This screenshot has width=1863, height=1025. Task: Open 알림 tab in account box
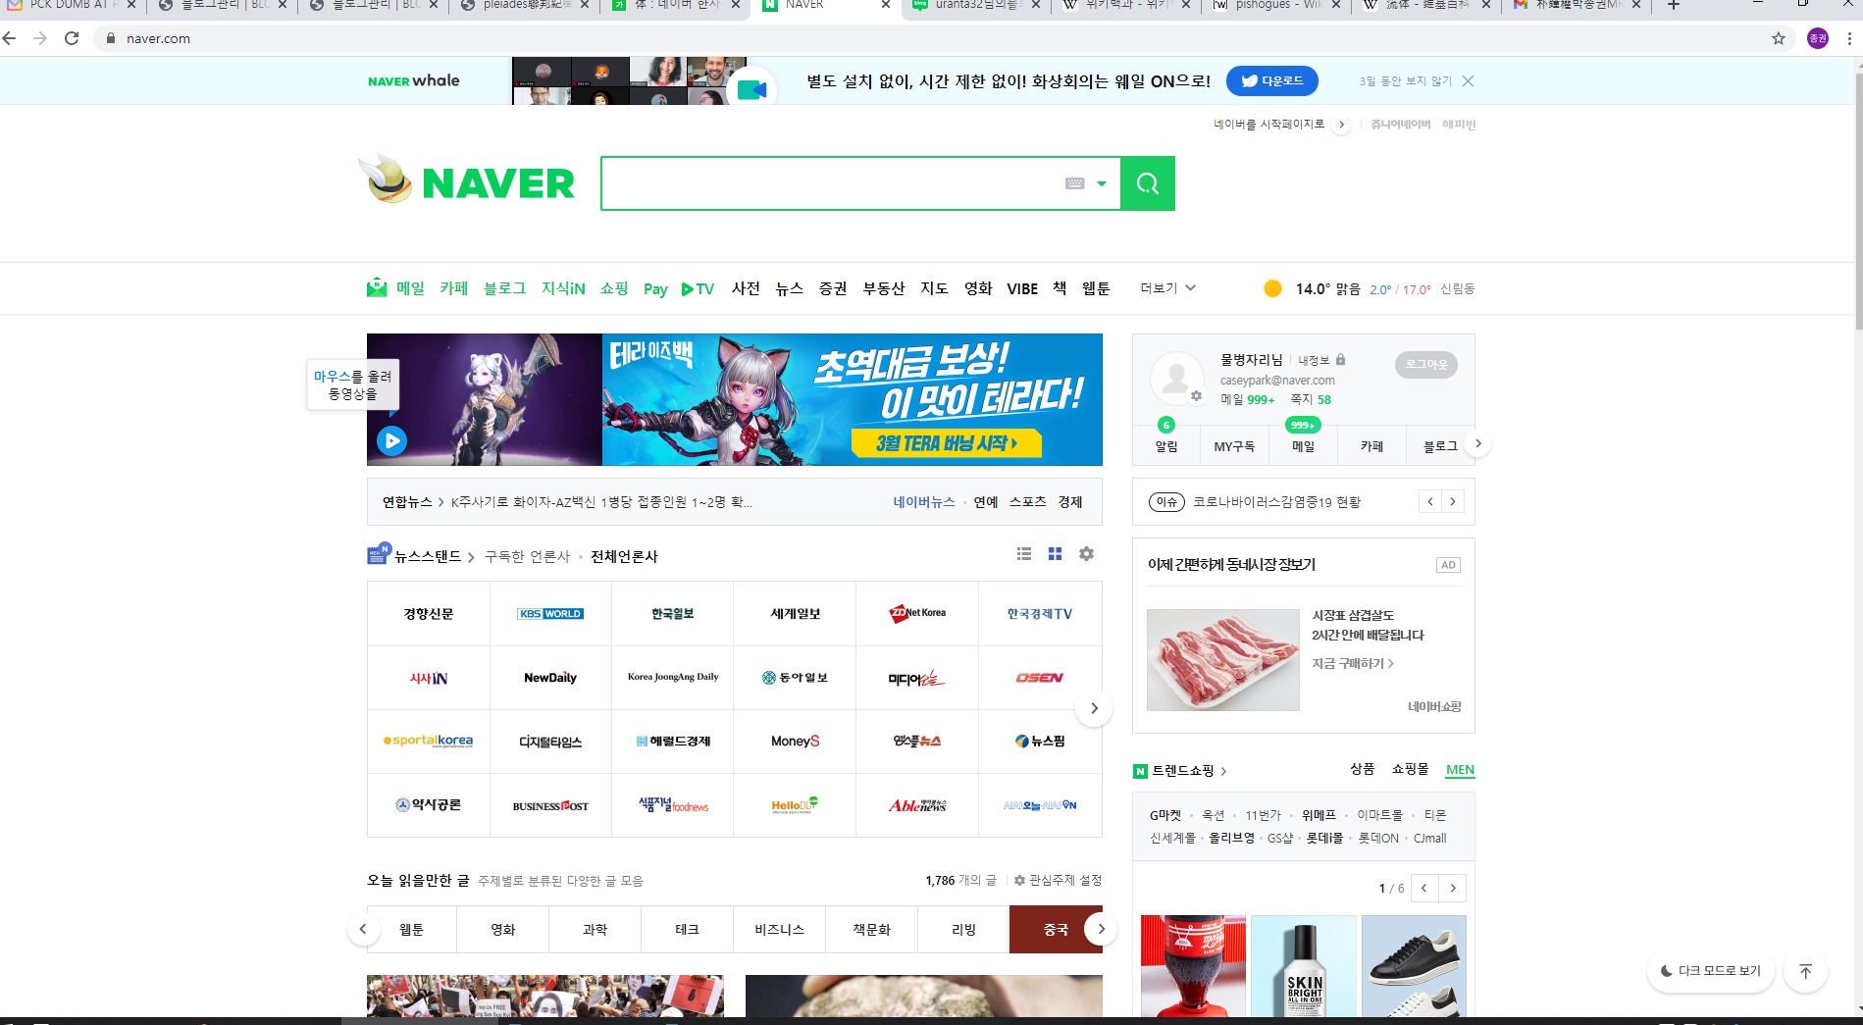point(1166,446)
